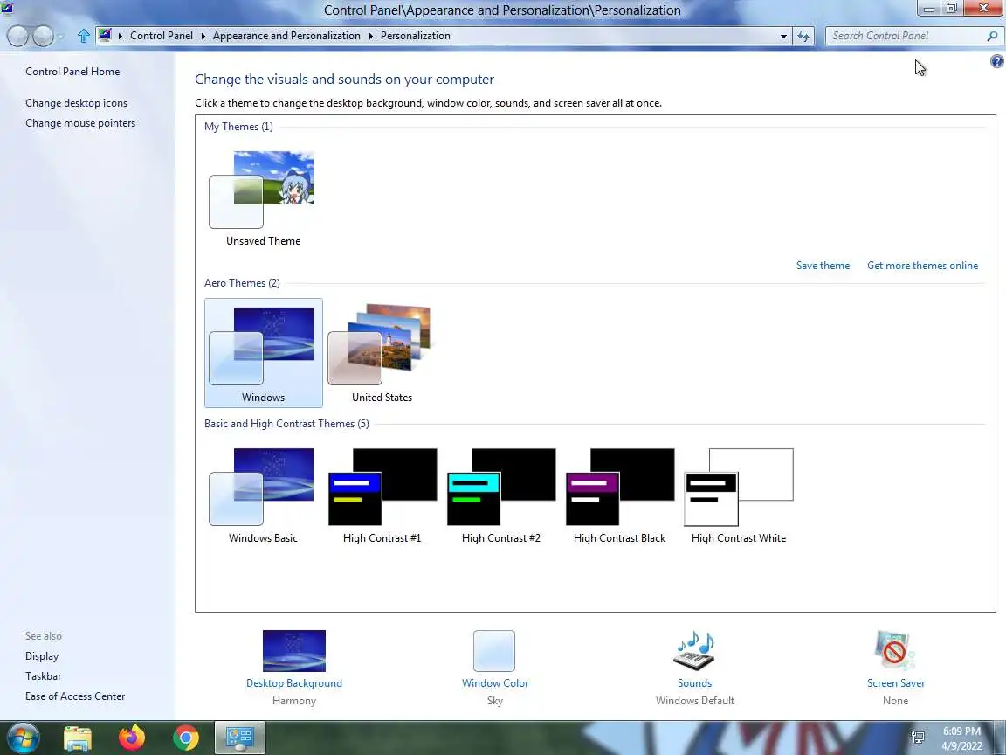Open Get more themes online link

[x=922, y=265]
